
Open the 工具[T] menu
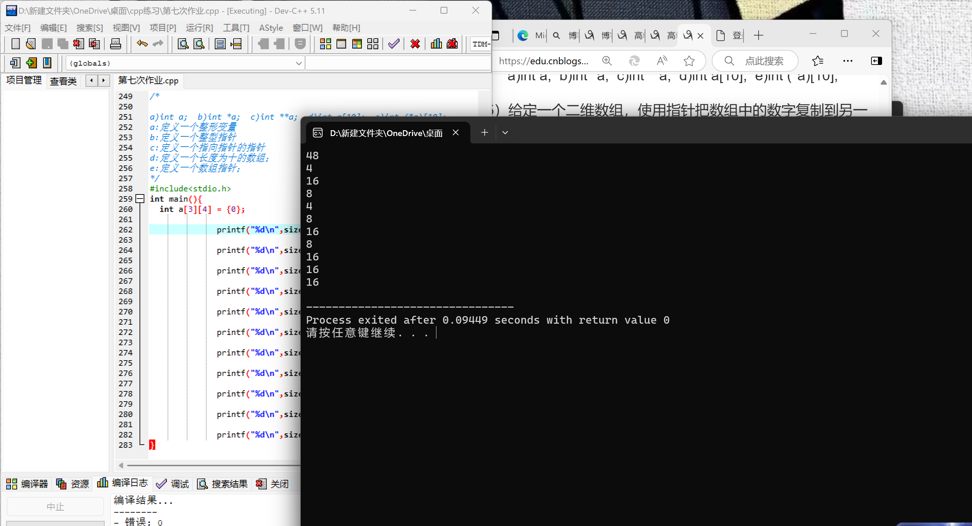236,28
